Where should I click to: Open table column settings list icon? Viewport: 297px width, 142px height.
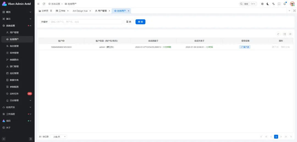[290, 34]
